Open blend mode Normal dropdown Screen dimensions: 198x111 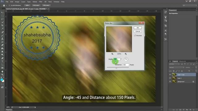tap(177, 68)
